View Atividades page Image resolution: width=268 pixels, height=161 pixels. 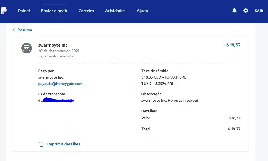115,11
